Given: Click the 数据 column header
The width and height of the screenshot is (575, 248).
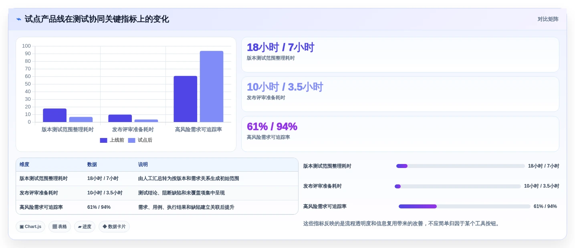Looking at the screenshot, I should 92,164.
